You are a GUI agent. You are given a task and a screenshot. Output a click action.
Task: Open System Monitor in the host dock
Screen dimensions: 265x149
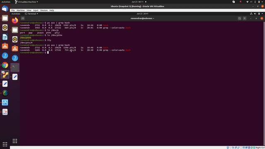pyautogui.click(x=5, y=102)
